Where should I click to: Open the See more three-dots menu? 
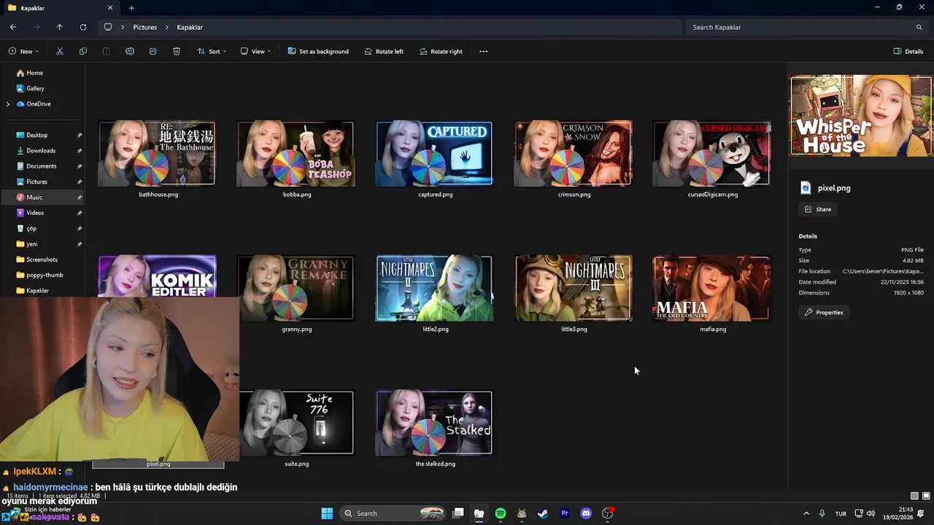(483, 51)
